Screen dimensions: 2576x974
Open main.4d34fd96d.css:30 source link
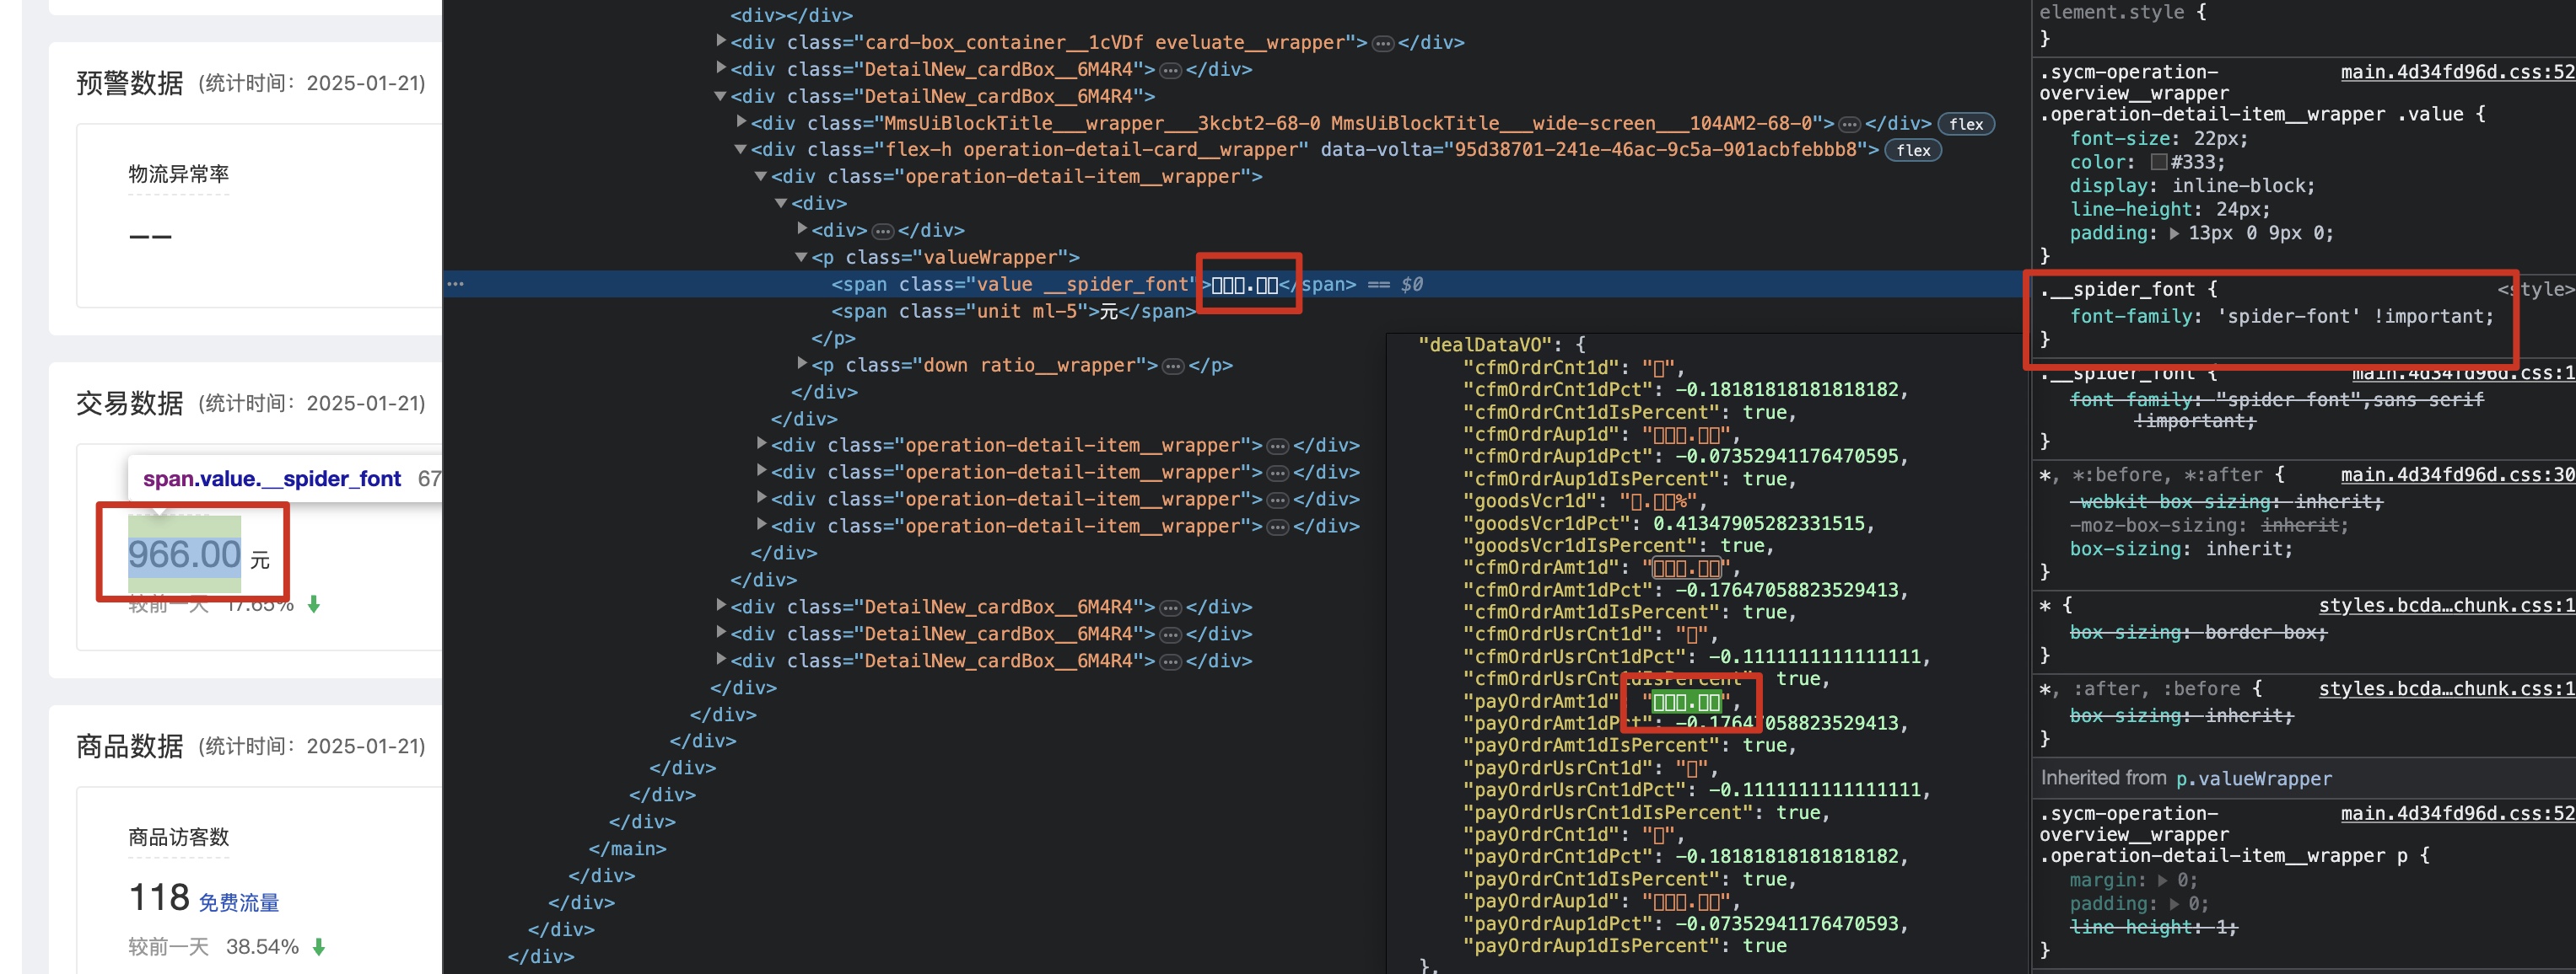pos(2456,474)
